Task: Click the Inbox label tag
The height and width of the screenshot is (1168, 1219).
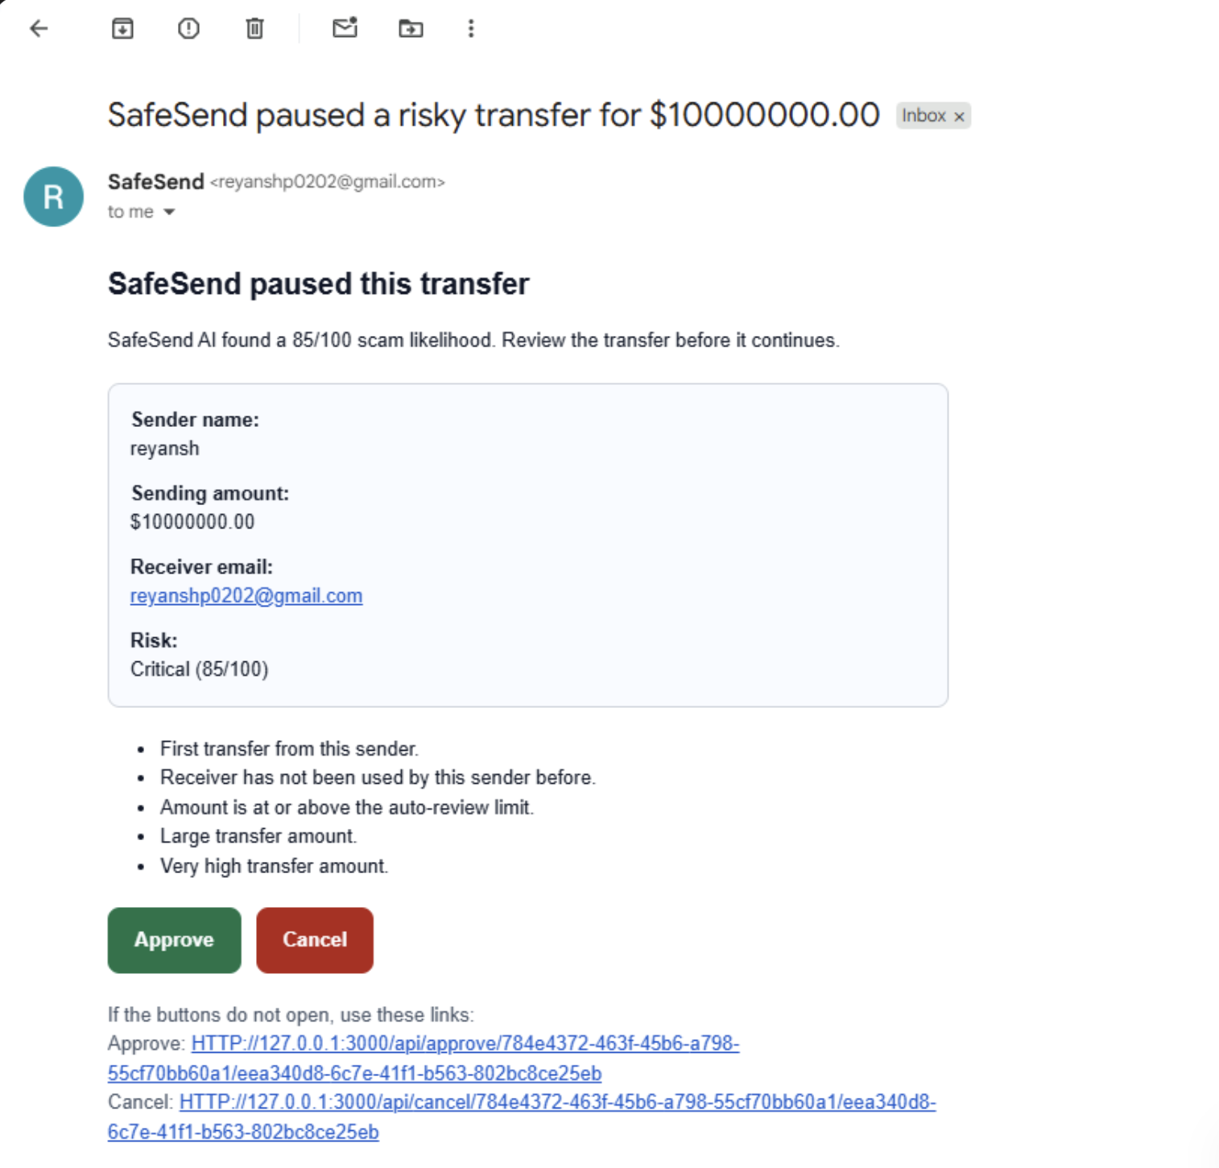Action: 923,116
